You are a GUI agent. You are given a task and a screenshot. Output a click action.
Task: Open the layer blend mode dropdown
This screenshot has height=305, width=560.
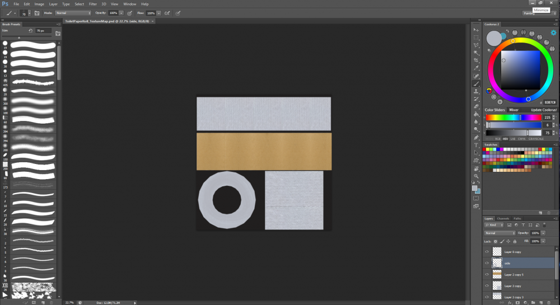pos(500,233)
